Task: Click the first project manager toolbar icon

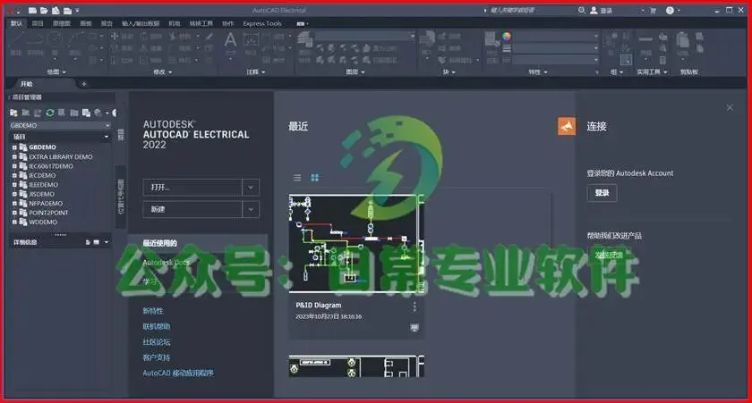Action: coord(14,113)
